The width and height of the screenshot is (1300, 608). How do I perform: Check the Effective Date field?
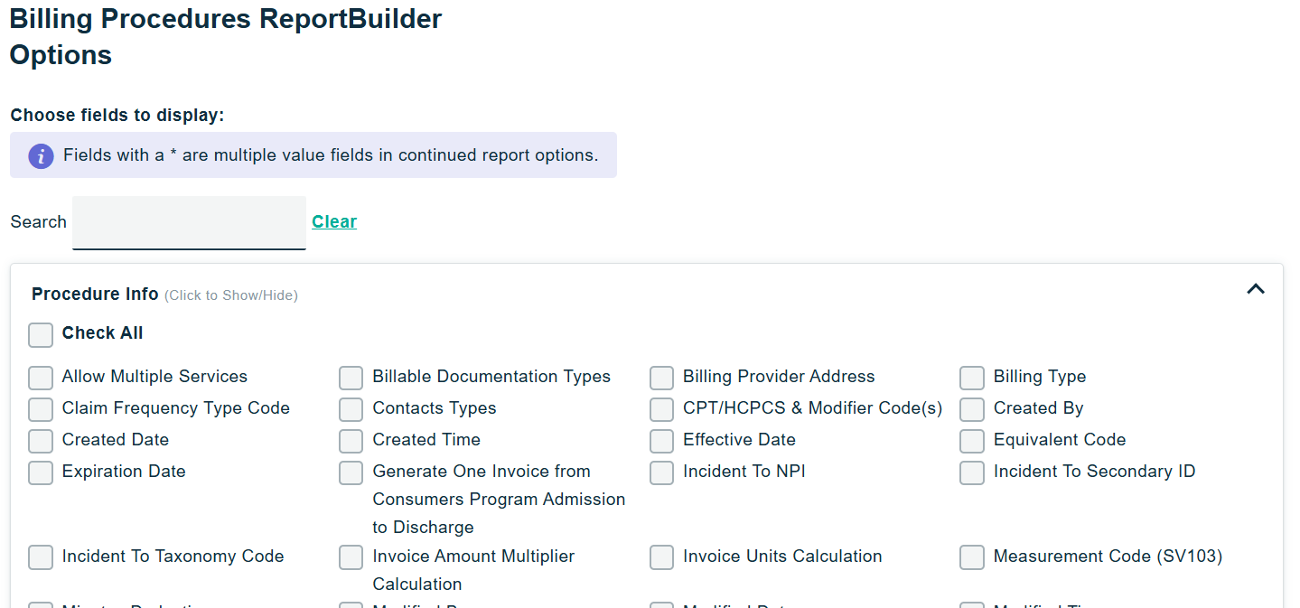(661, 442)
